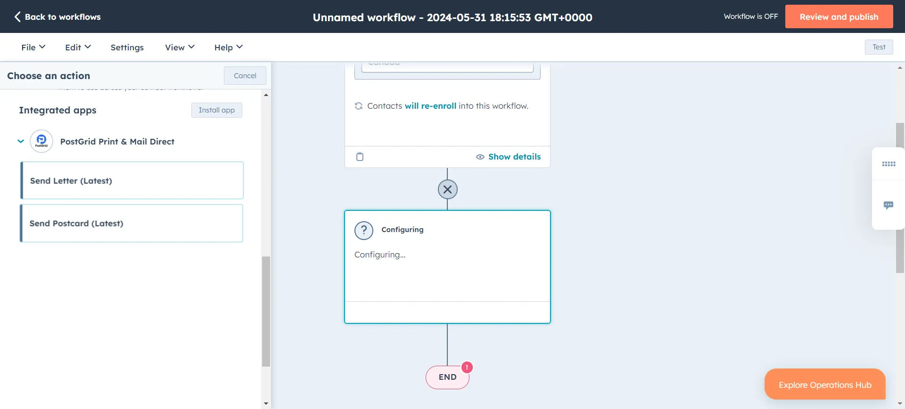
Task: Open the Settings menu item
Action: click(x=127, y=47)
